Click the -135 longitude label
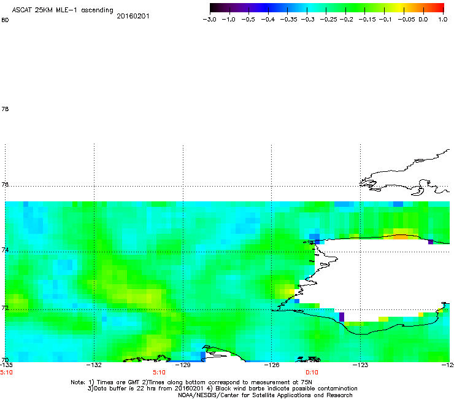454x399 pixels. tap(6, 365)
